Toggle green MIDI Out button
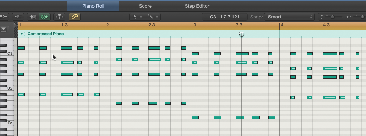 (x=44, y=17)
